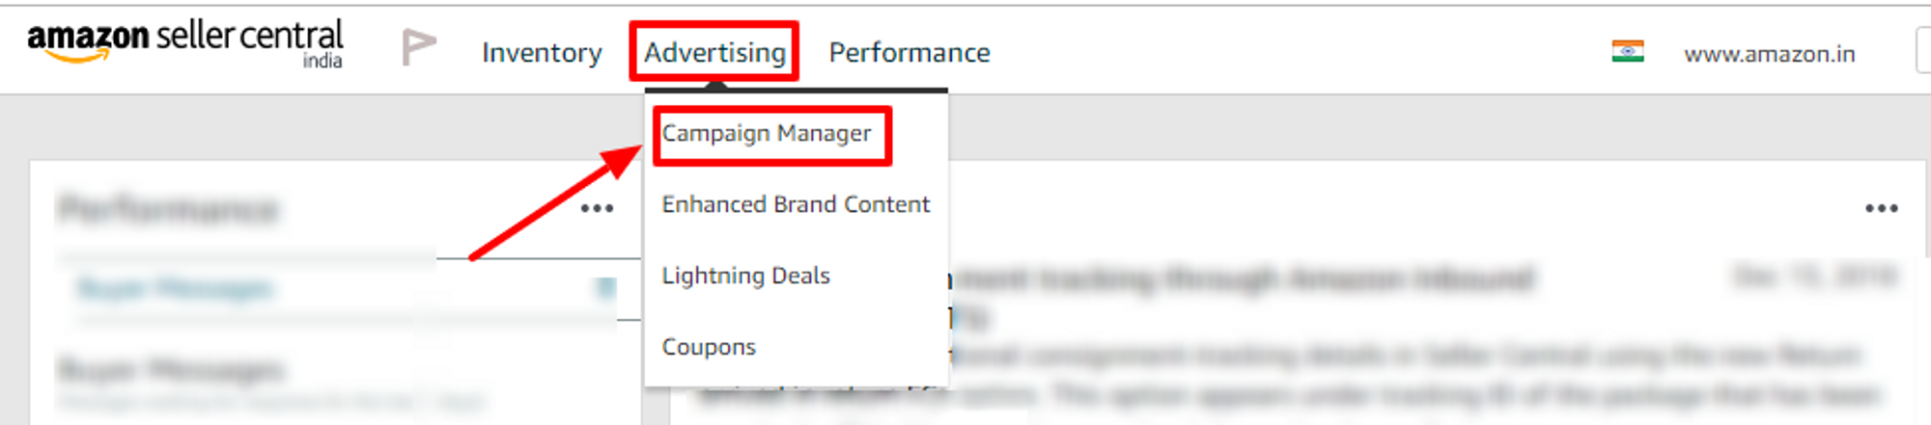This screenshot has height=425, width=1931.
Task: Open the Advertising menu
Action: click(714, 53)
